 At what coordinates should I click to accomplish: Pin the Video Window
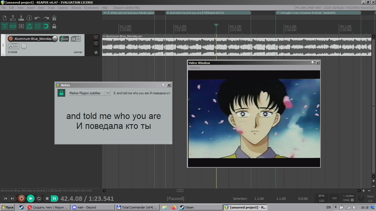coord(312,63)
